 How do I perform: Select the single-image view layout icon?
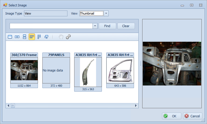click(x=10, y=37)
